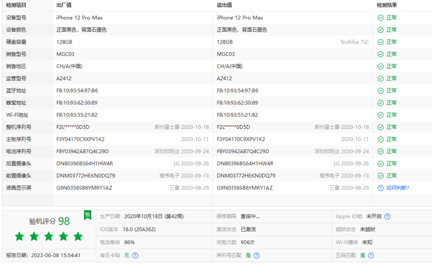Click the Toshiba TLC storage note
432x264 pixels.
click(355, 42)
